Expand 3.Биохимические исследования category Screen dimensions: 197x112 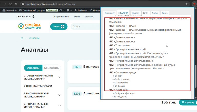pyautogui.click(x=42, y=95)
